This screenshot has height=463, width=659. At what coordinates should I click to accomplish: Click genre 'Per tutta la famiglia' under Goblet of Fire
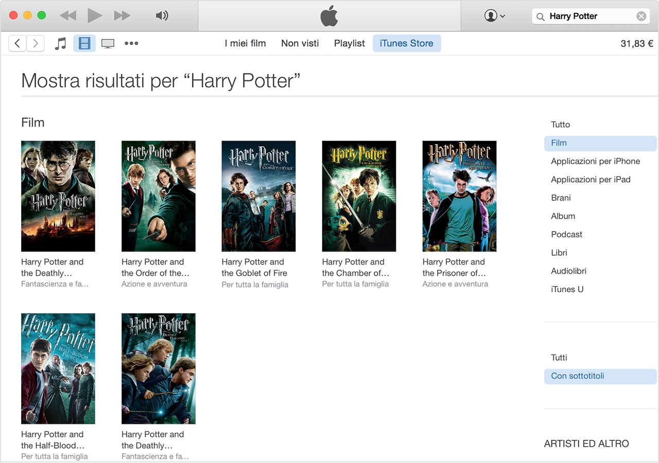255,284
